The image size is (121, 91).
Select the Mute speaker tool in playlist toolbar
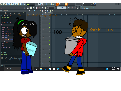coord(38,11)
